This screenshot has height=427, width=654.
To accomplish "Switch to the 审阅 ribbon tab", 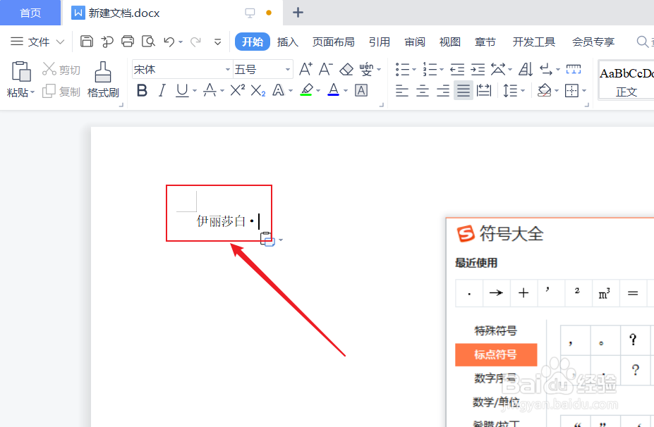I will tap(414, 42).
